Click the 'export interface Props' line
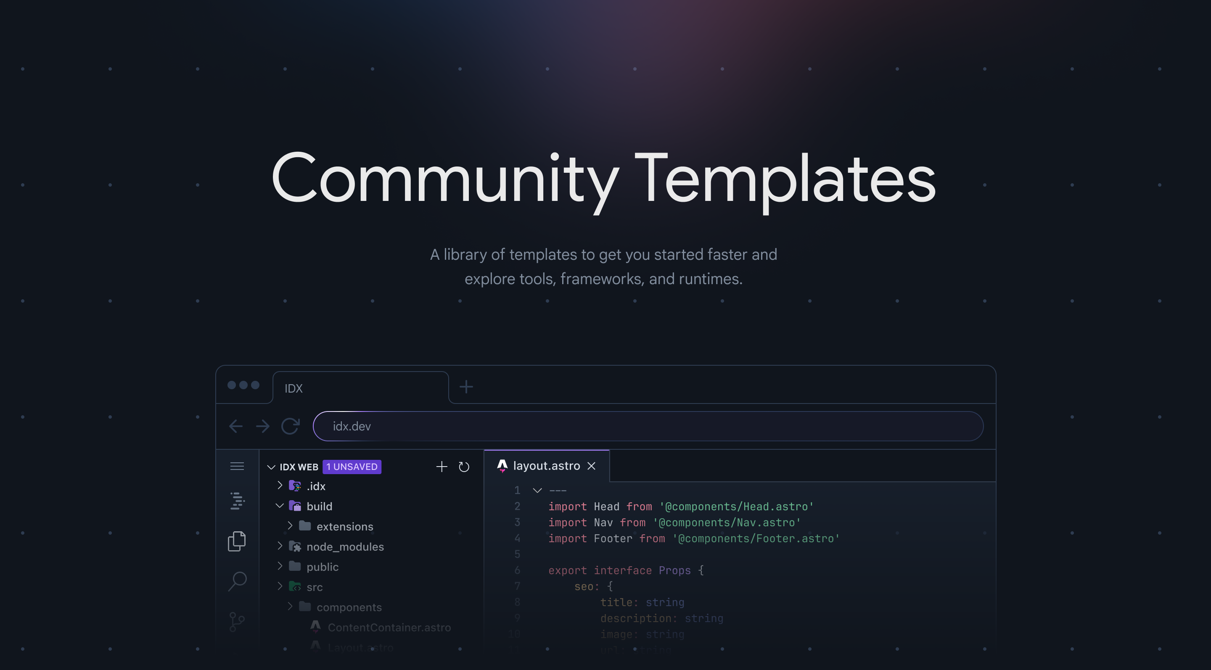Viewport: 1211px width, 670px height. click(x=626, y=570)
